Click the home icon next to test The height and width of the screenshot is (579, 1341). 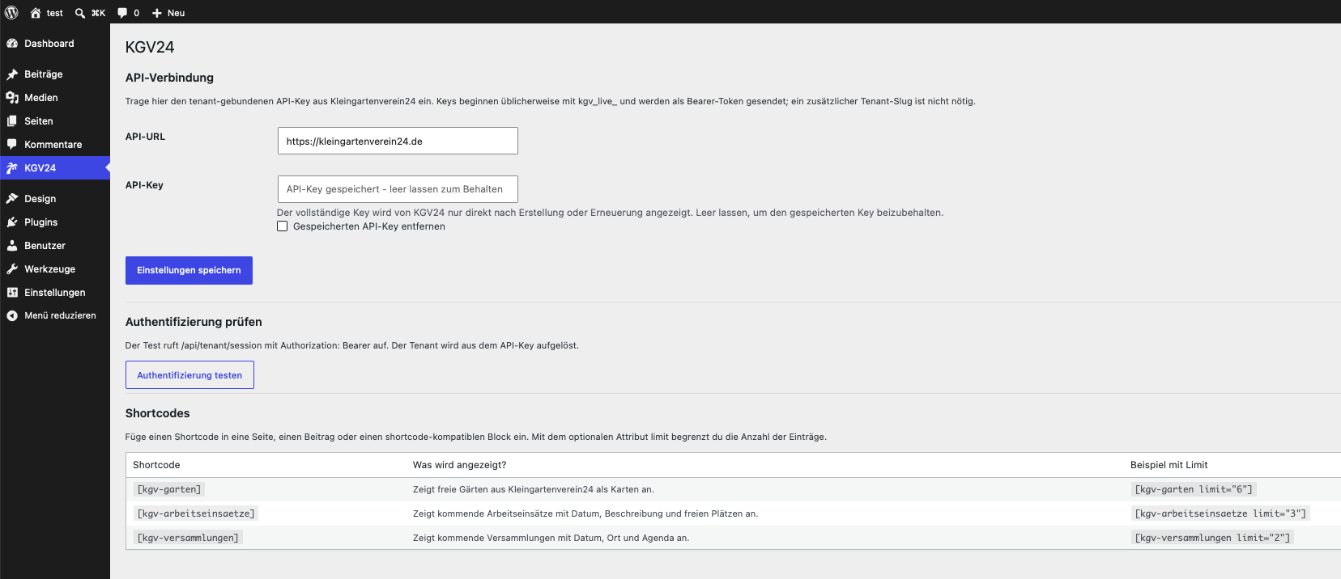tap(35, 13)
